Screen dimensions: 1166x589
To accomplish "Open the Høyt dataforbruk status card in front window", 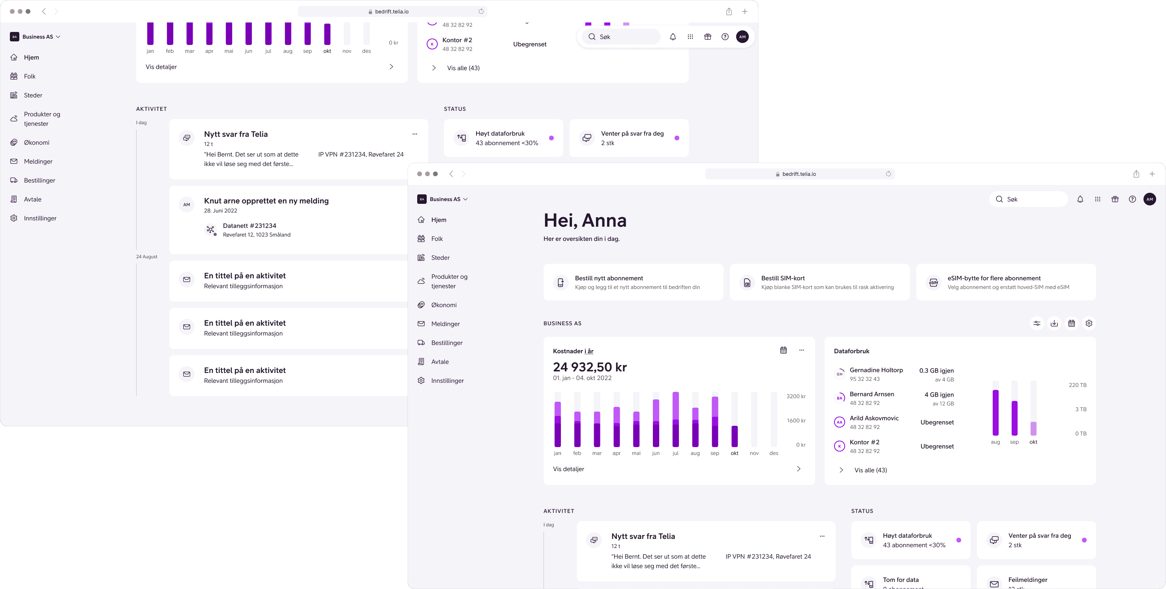I will click(x=910, y=540).
